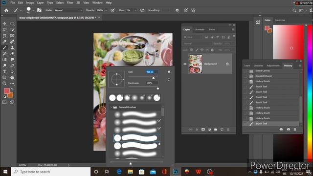This screenshot has width=313, height=176.
Task: Open Microsoft Edge in taskbar
Action: point(119,172)
